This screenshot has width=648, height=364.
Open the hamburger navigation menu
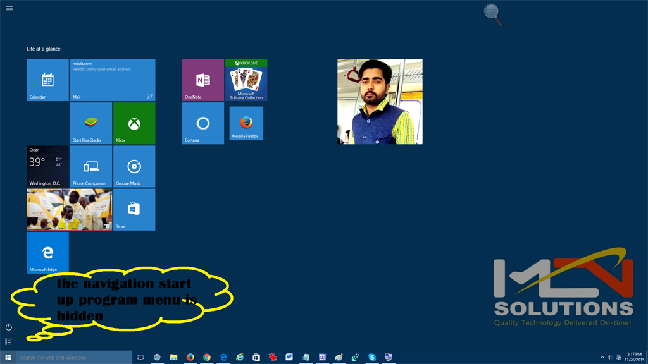9,8
